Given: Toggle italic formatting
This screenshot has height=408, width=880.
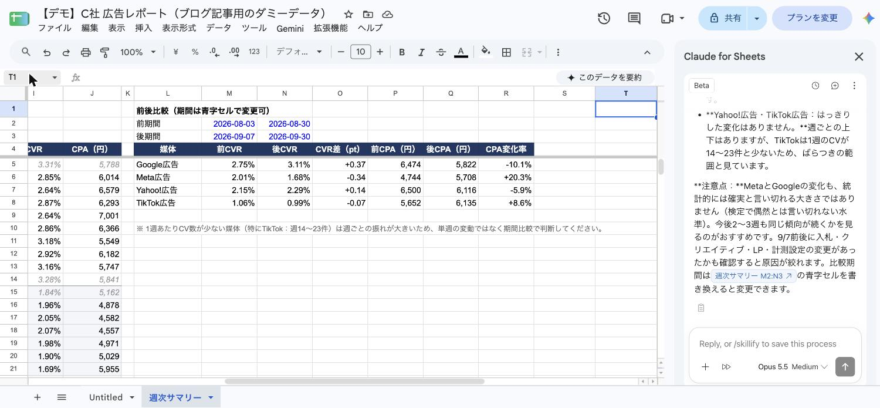Looking at the screenshot, I should pyautogui.click(x=421, y=52).
